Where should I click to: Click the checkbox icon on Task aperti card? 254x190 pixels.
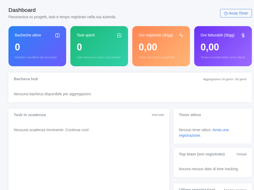[x=119, y=35]
